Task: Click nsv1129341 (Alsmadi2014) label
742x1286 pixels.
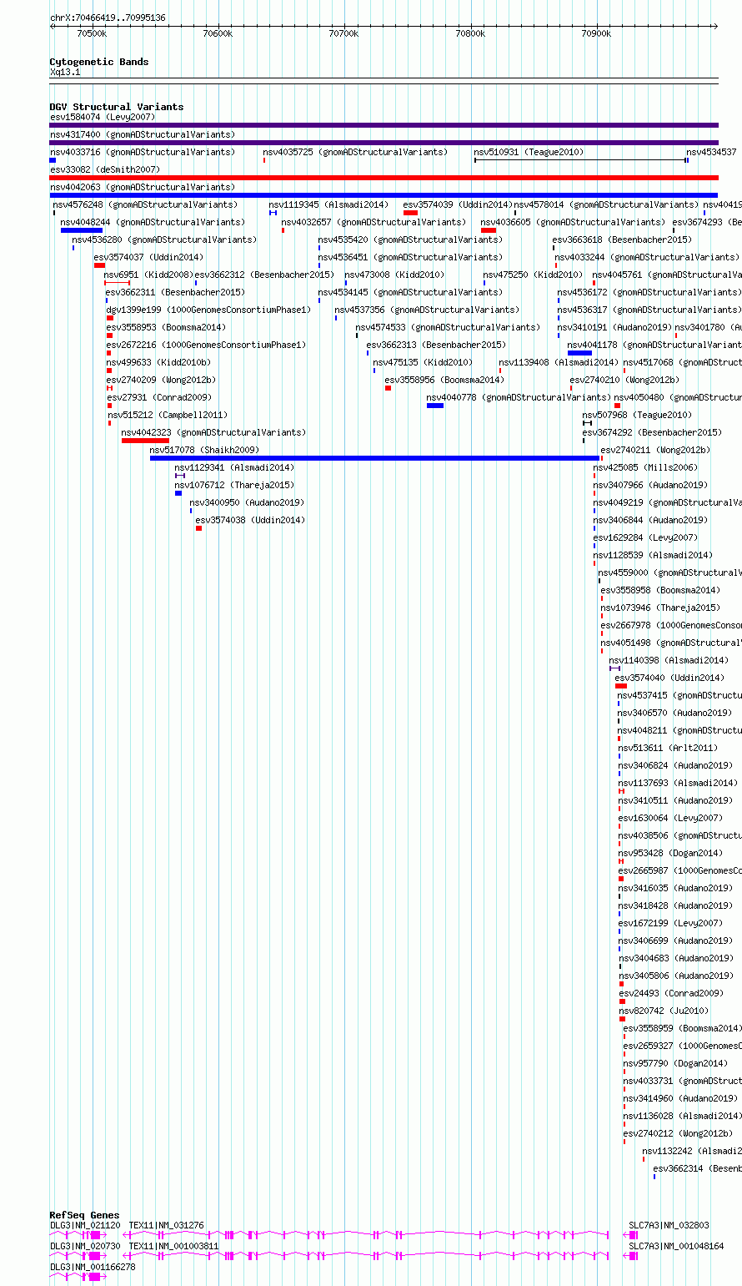Action: 234,467
